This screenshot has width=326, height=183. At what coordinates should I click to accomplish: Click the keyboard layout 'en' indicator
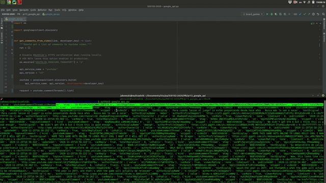click(x=301, y=2)
